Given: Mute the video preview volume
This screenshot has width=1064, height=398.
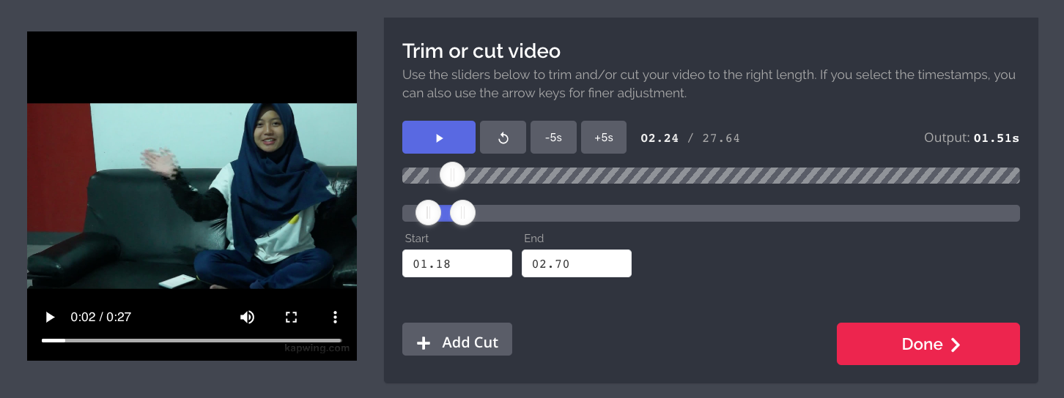Looking at the screenshot, I should point(248,317).
